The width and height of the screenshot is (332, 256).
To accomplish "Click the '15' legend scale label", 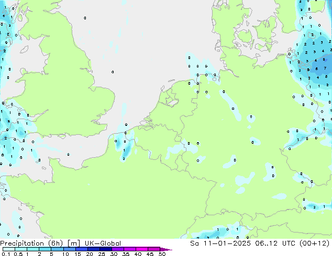I will pos(78,254).
